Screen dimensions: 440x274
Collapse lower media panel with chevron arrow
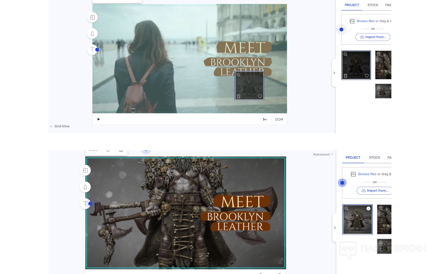(x=335, y=228)
